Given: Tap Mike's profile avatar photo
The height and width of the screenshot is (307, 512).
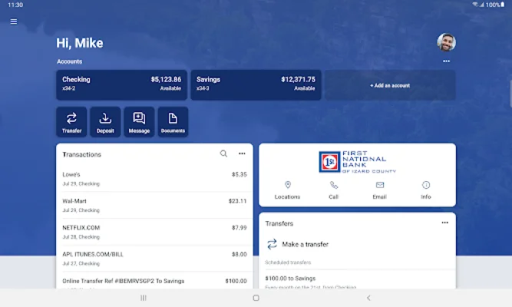Looking at the screenshot, I should pyautogui.click(x=446, y=42).
